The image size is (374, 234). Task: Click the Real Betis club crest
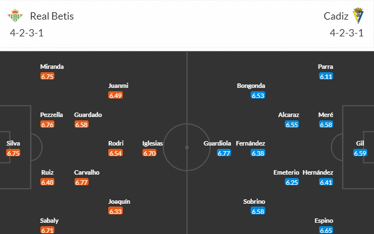(x=15, y=16)
